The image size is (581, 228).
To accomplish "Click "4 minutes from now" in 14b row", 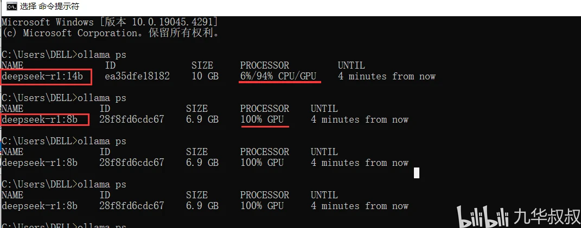I will pyautogui.click(x=387, y=76).
